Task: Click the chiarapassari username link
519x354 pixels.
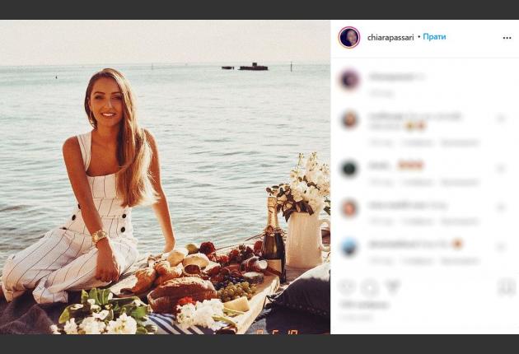Action: coord(390,37)
